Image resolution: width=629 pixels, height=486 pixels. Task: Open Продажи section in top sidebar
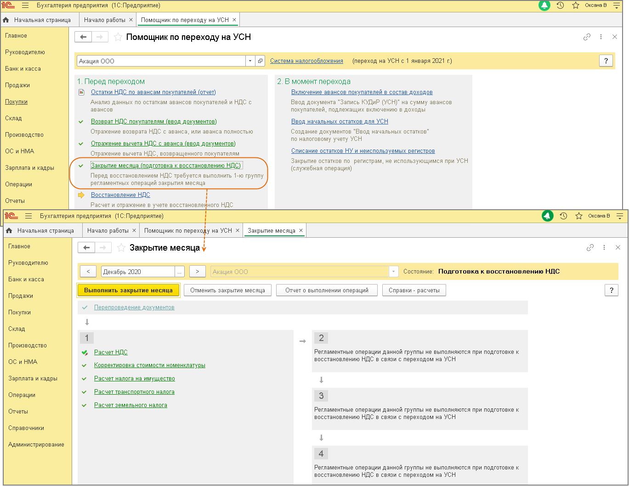tap(17, 85)
